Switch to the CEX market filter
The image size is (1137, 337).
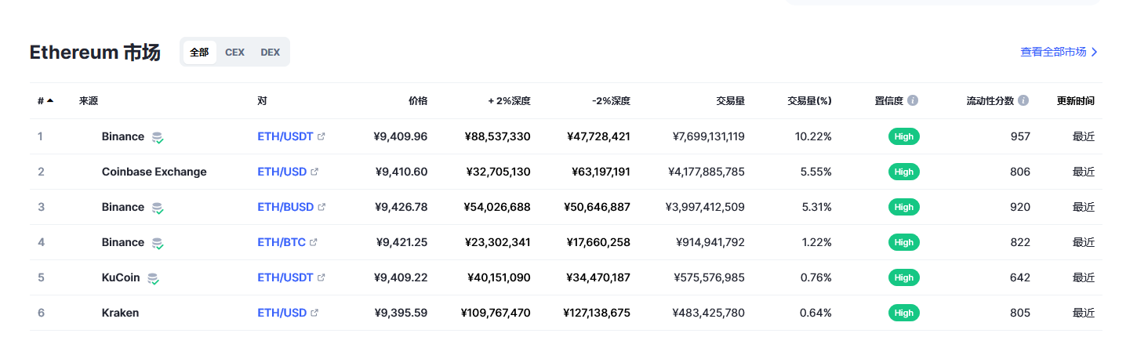tap(234, 53)
